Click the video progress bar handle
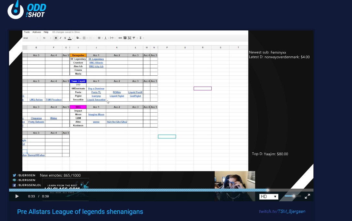 [268, 190]
